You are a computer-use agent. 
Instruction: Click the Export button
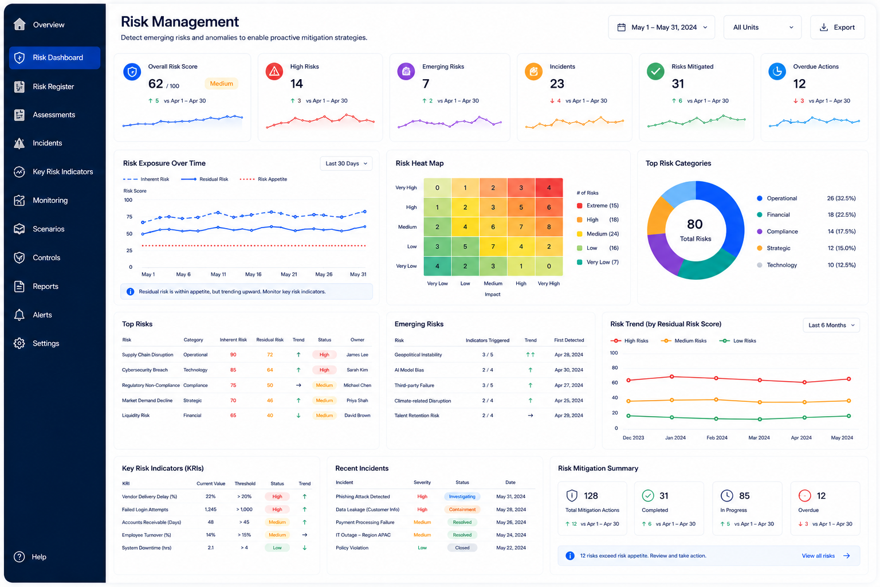[x=838, y=28]
